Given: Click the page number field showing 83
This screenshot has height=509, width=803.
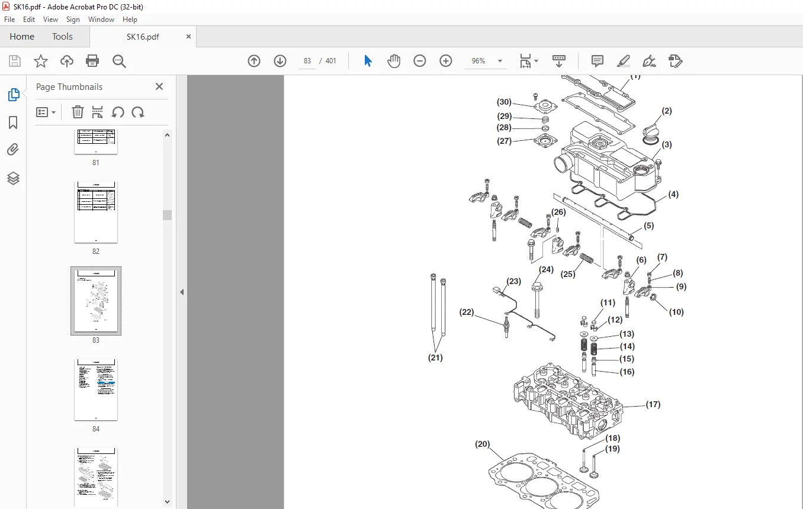Looking at the screenshot, I should pos(307,61).
